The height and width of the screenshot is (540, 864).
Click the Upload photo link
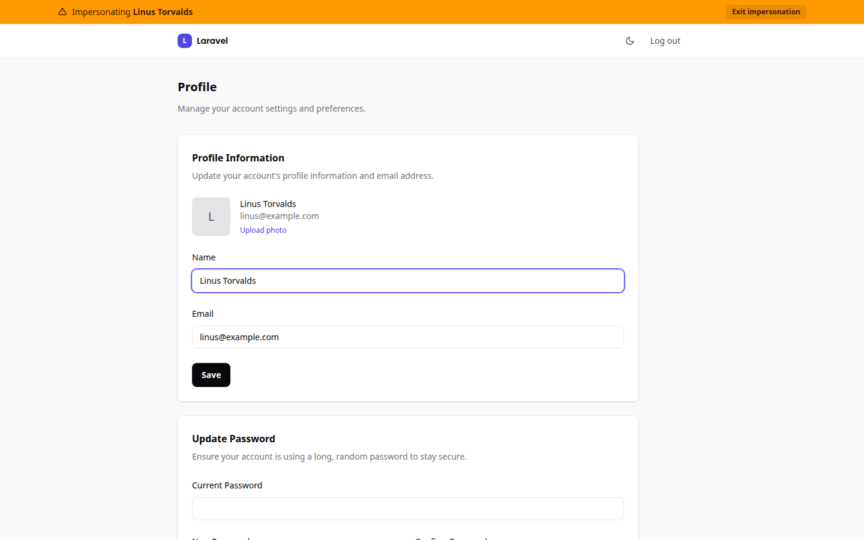click(x=263, y=230)
